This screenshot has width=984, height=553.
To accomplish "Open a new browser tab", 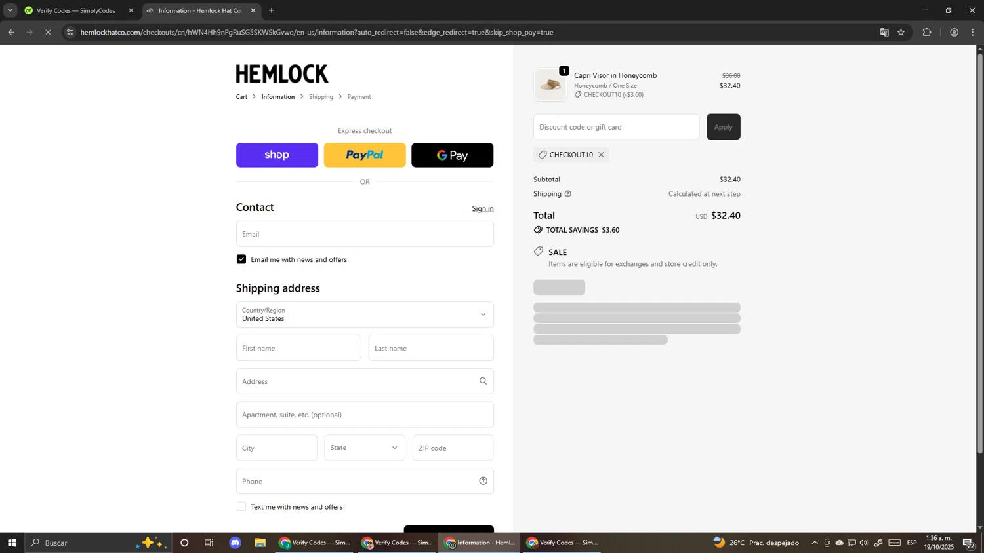I will (272, 10).
